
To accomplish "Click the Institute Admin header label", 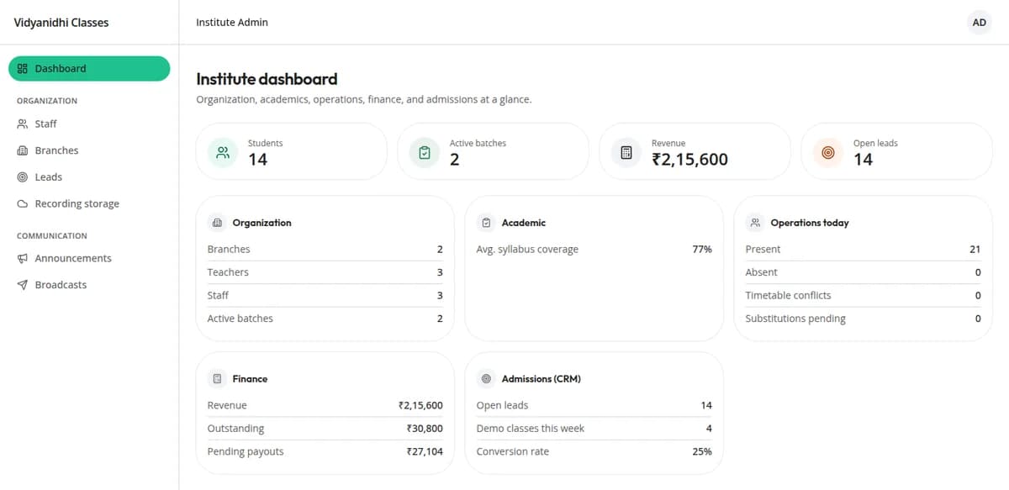I will [232, 23].
